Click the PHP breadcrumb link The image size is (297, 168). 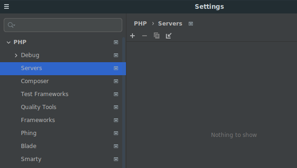(140, 24)
